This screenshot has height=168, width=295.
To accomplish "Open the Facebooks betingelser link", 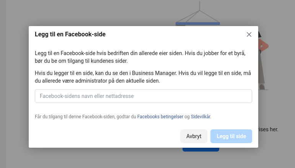I will [160, 117].
